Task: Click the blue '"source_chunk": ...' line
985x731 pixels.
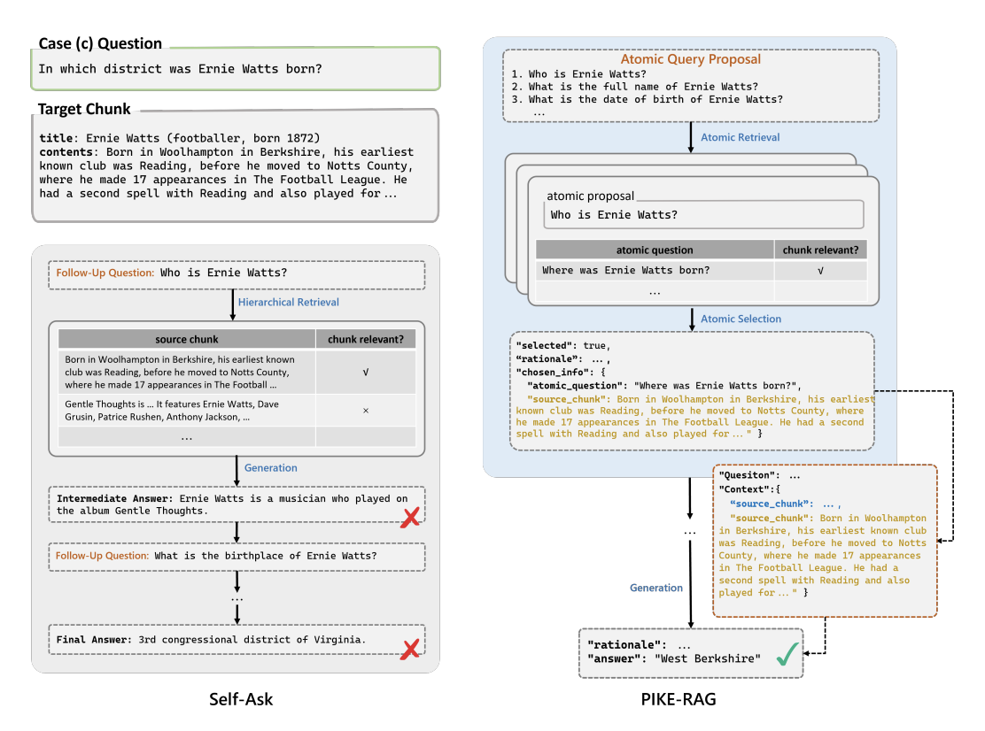Action: point(785,504)
